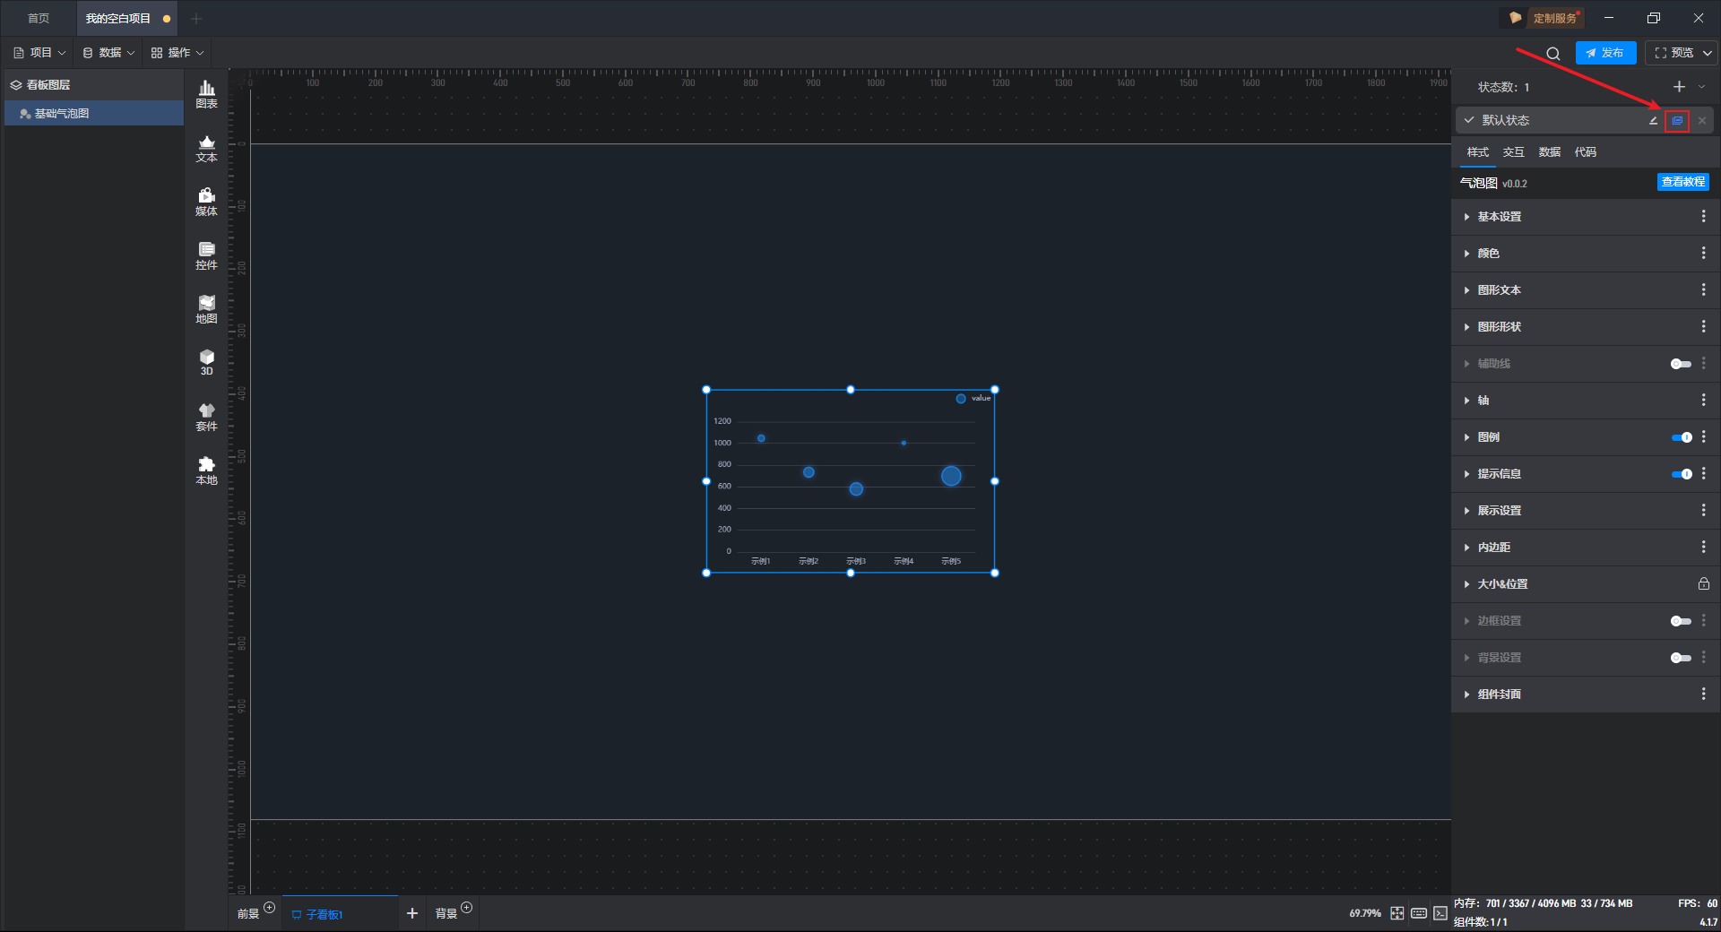This screenshot has height=932, width=1721.
Task: Click the 发布 publish button
Action: 1605,53
